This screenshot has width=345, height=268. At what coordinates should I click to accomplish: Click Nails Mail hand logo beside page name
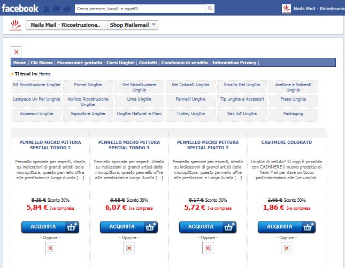[16, 26]
